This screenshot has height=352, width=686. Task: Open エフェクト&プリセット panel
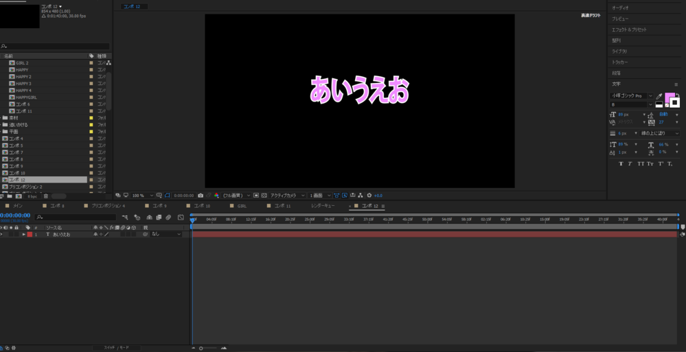pyautogui.click(x=629, y=30)
